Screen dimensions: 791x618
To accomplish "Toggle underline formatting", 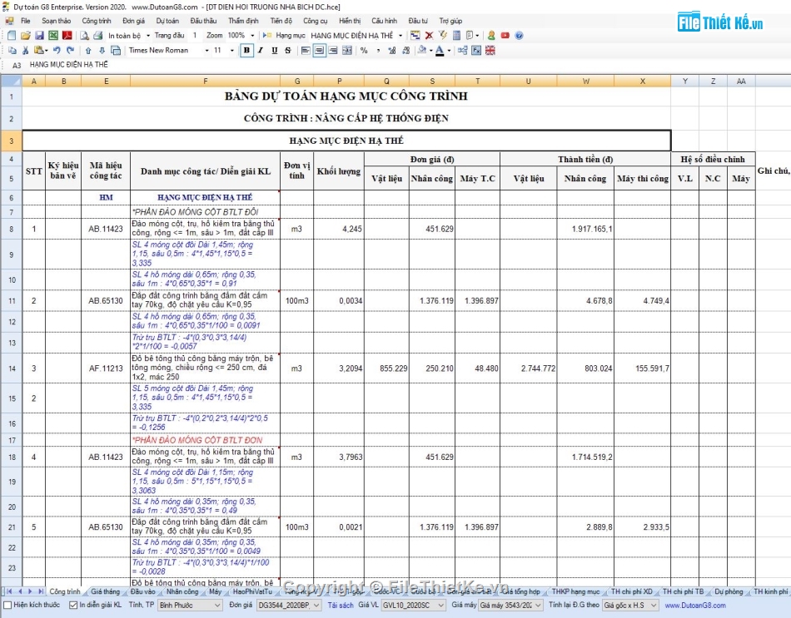I will [275, 51].
